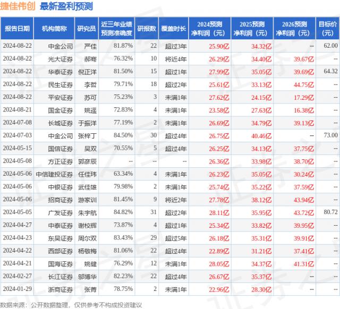Click the 数据来源 disclaimer footer text

click(x=72, y=304)
